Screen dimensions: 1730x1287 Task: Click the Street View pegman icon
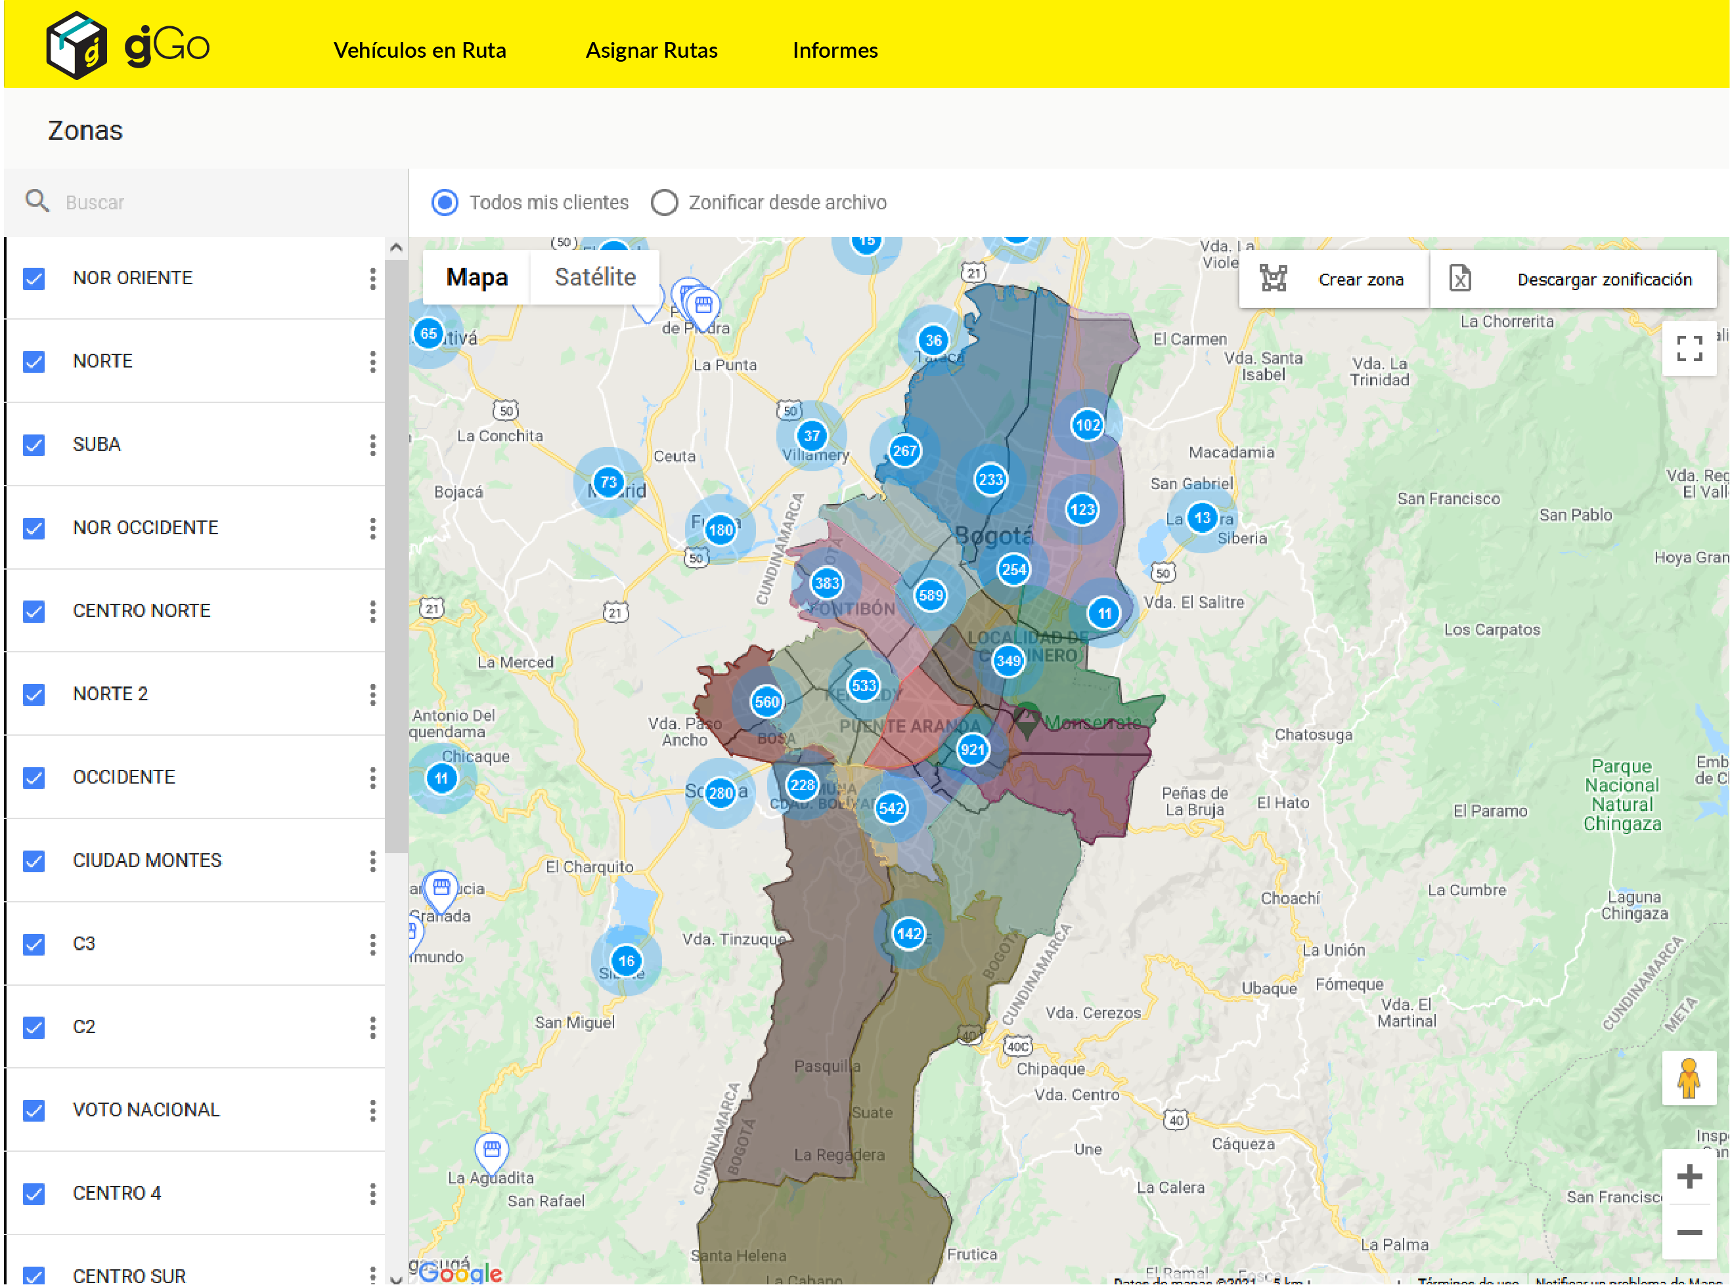1688,1078
